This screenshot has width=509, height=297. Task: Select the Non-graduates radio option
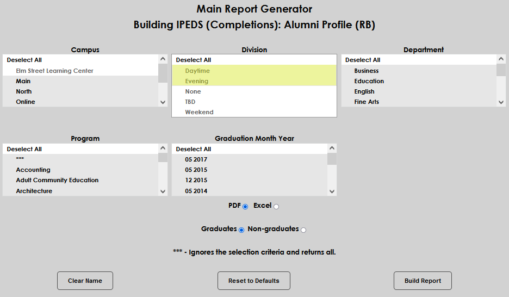tap(303, 230)
